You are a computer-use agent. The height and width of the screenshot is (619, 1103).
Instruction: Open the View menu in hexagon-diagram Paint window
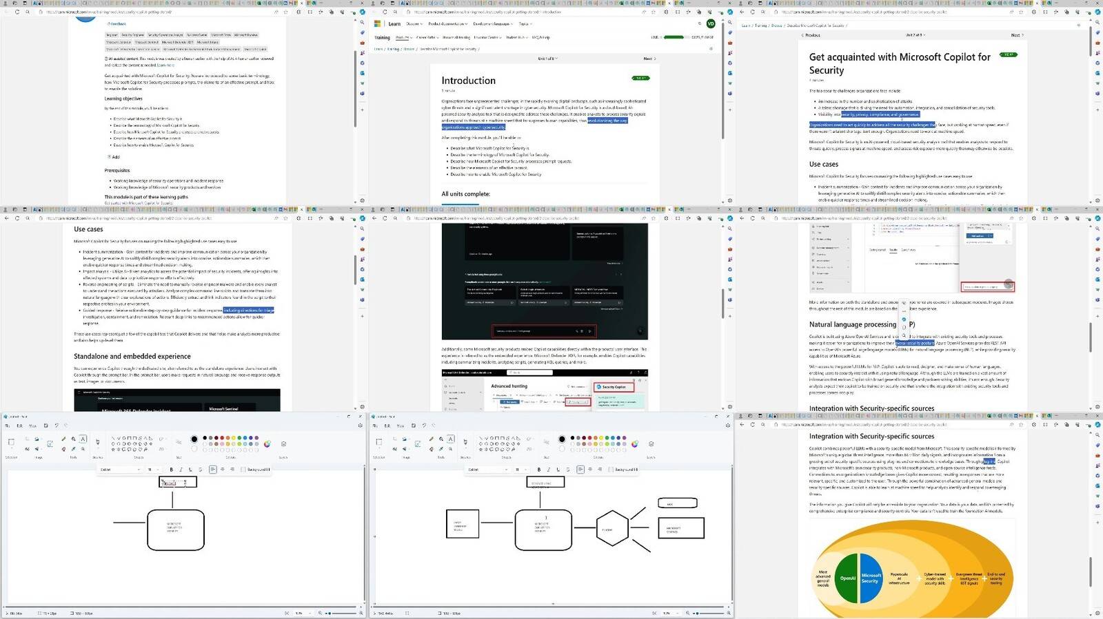click(400, 426)
